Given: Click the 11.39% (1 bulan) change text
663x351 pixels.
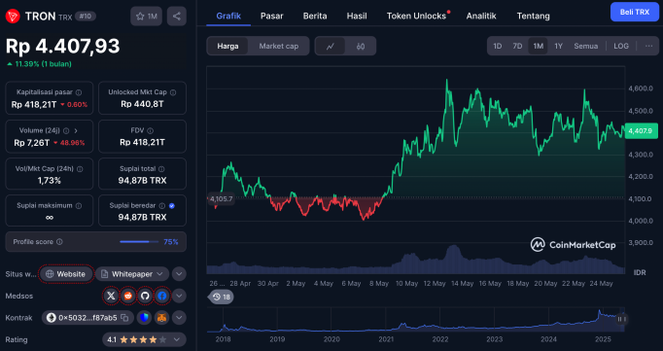Looking at the screenshot, I should click(x=43, y=64).
